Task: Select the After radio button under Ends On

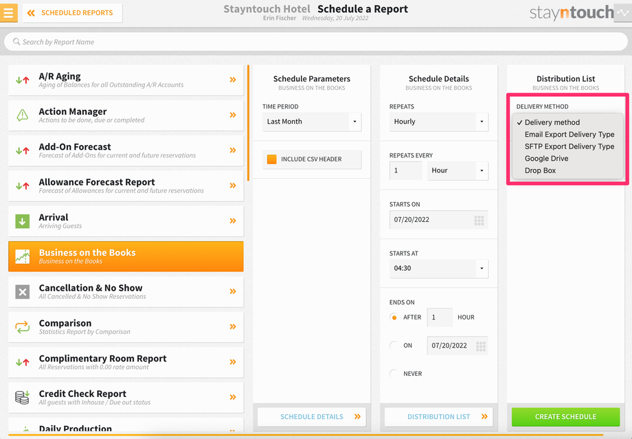Action: [x=394, y=317]
